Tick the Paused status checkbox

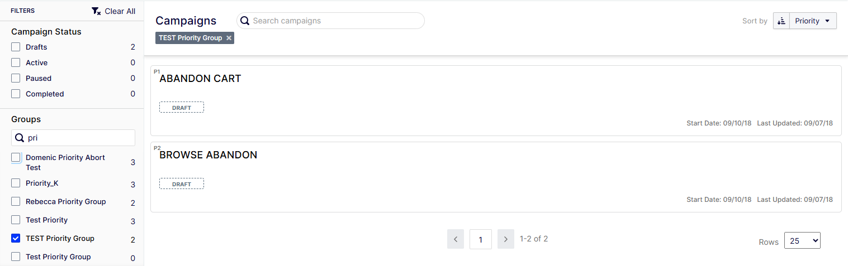click(x=16, y=79)
